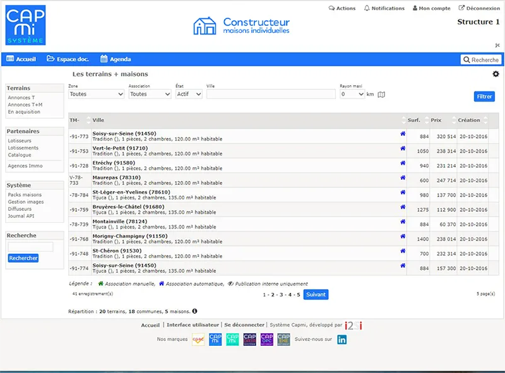
Task: Click the house icon for St-Léger-en-Yvelines row
Action: [x=403, y=192]
